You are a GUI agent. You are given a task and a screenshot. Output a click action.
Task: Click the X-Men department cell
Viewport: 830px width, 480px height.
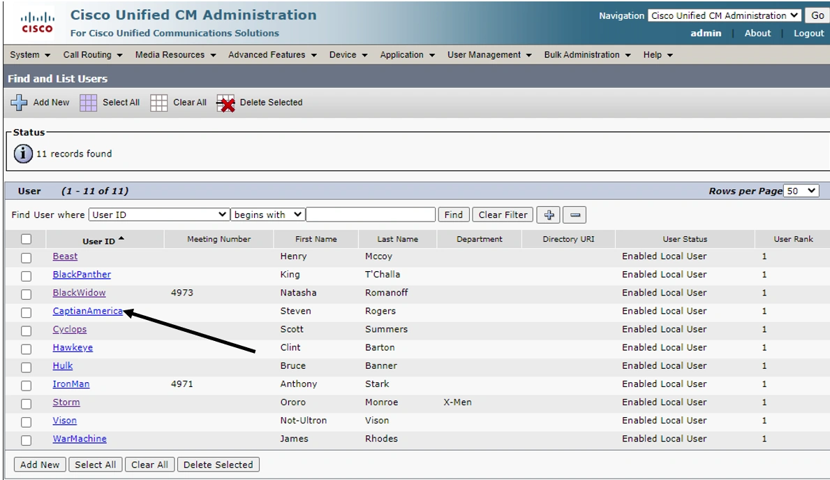tap(457, 402)
